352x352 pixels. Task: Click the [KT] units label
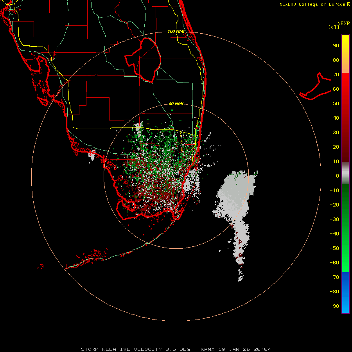click(334, 27)
